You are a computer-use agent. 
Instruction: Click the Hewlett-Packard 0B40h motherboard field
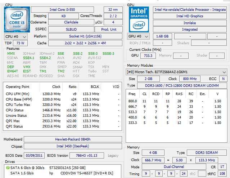[73, 139]
